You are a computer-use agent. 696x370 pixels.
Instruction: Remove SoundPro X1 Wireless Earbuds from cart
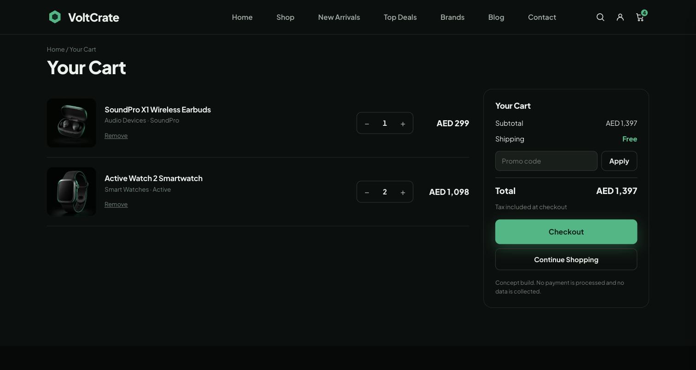[x=116, y=135]
